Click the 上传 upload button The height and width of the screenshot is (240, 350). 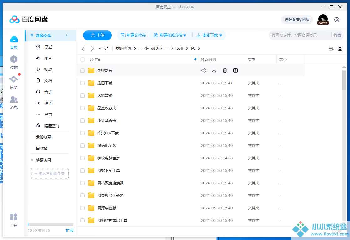[x=97, y=35]
